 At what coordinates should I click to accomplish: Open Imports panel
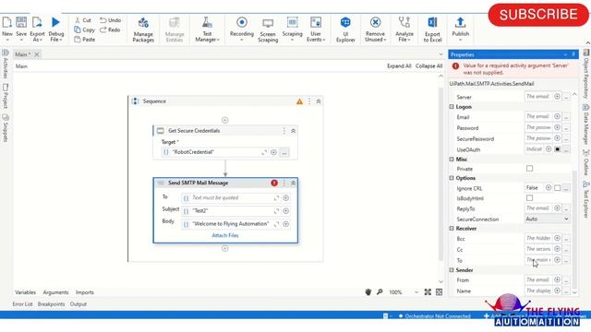click(85, 292)
